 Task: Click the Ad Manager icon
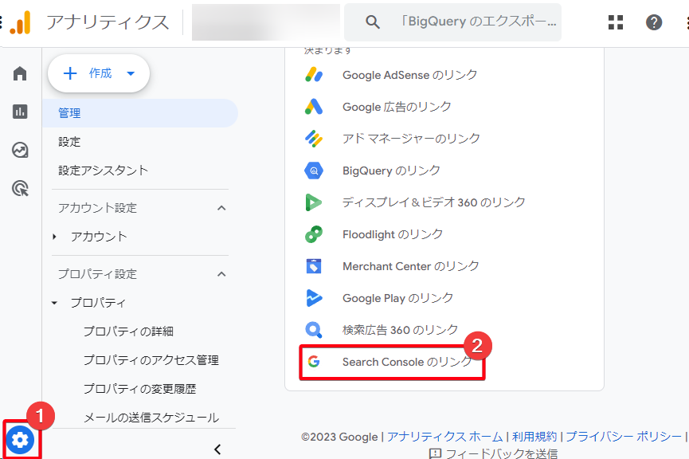click(314, 139)
